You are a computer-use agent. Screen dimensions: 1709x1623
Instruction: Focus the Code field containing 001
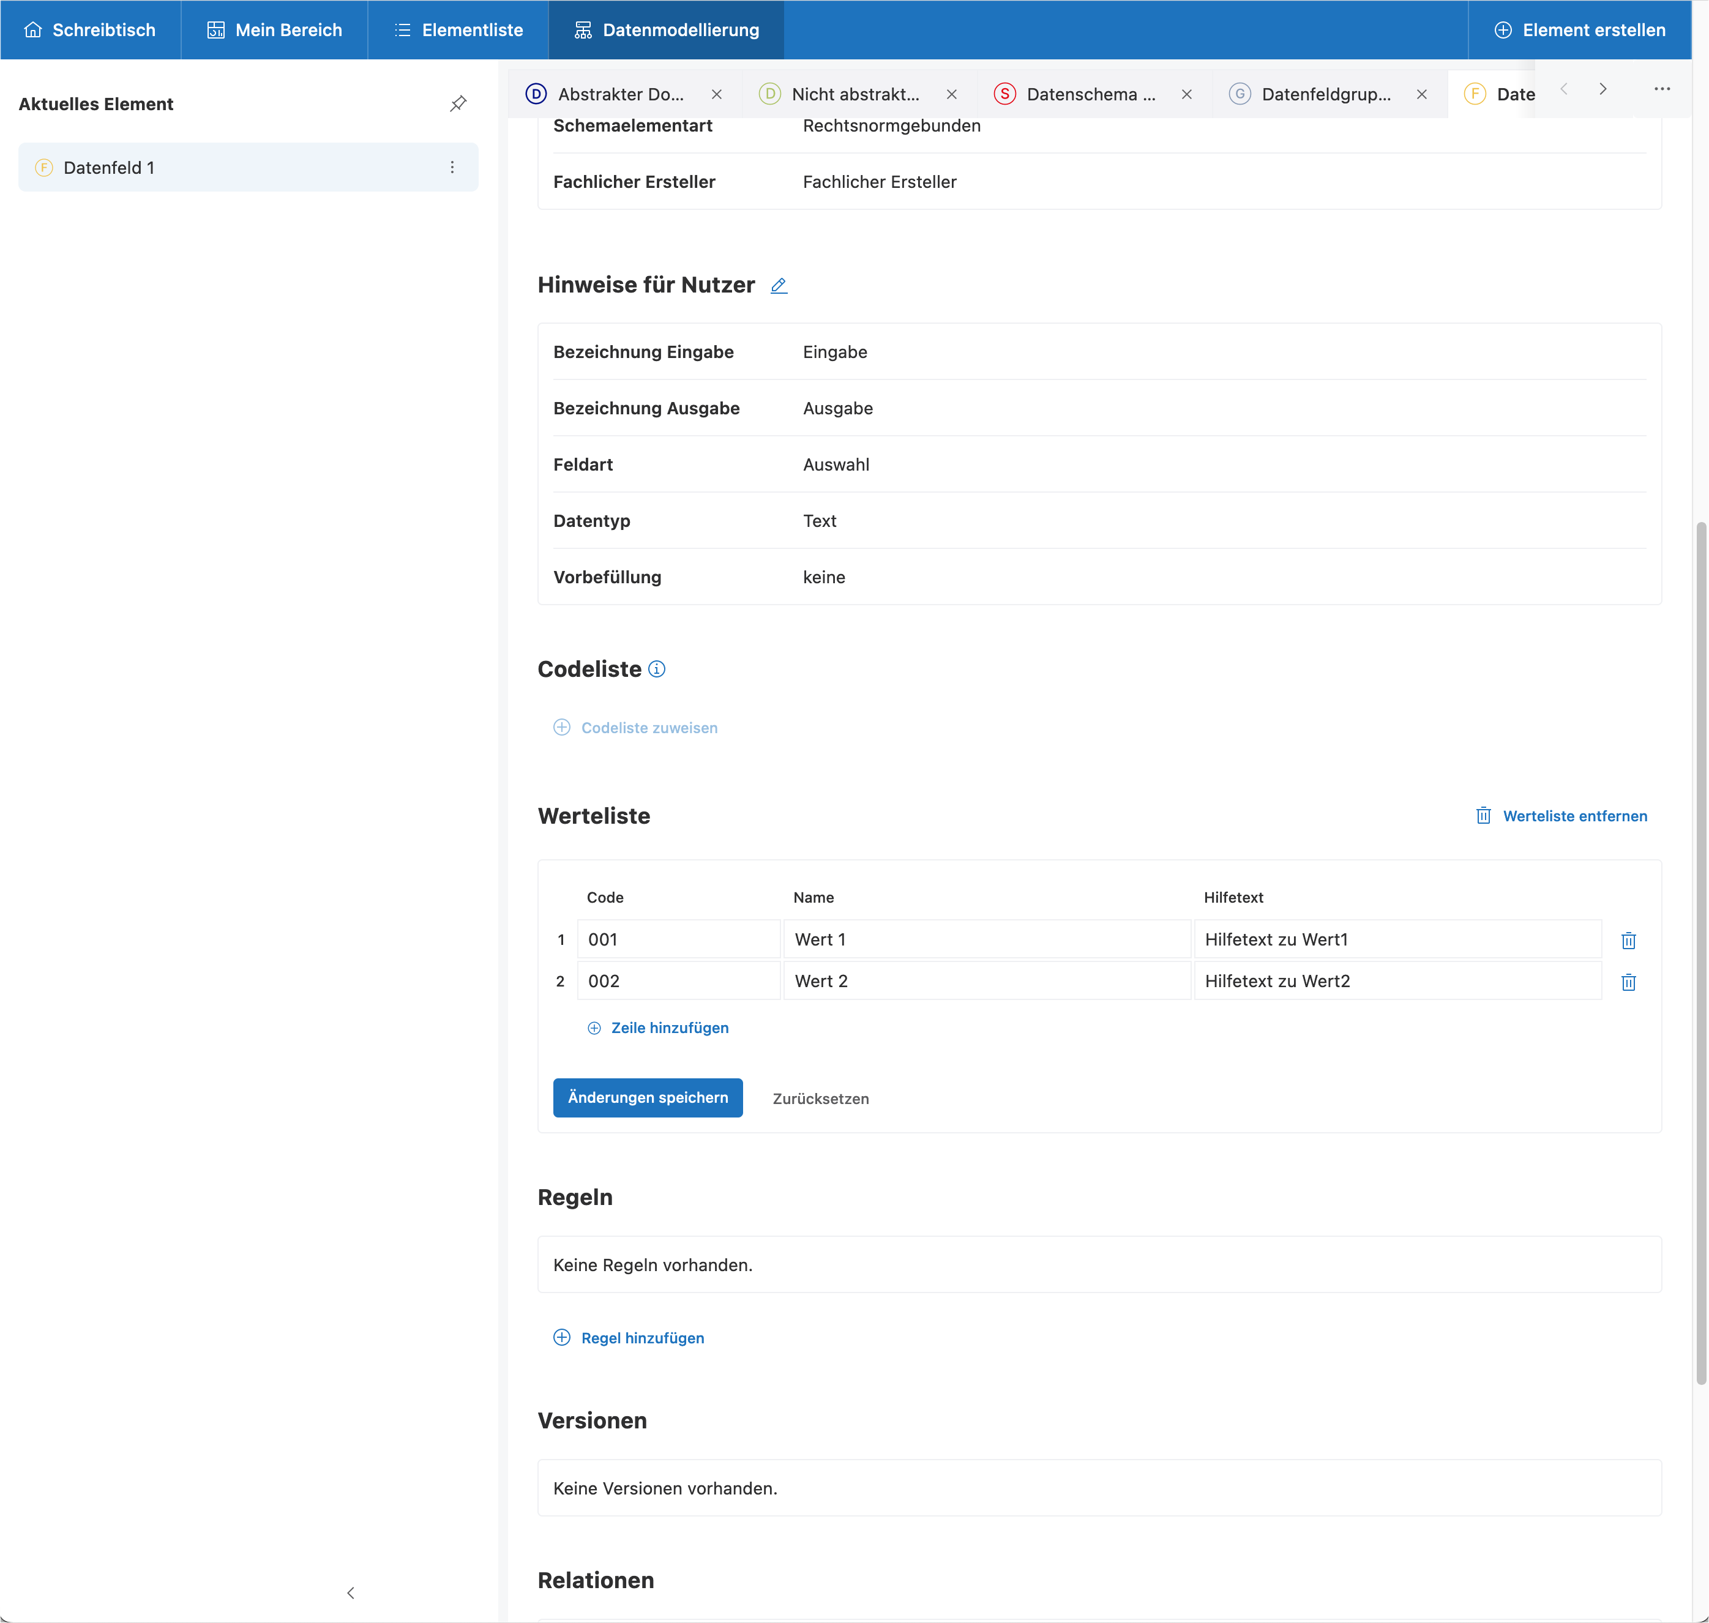tap(678, 939)
